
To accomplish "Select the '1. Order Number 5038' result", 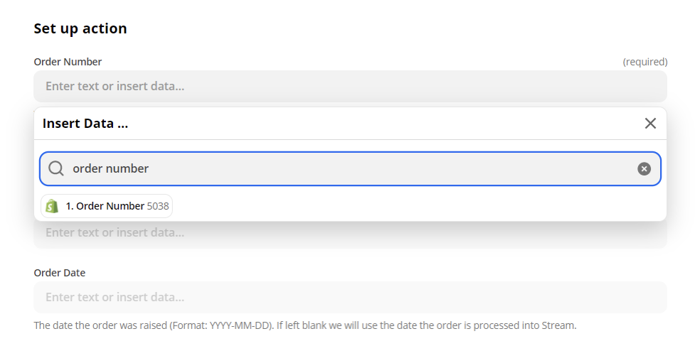I will pyautogui.click(x=107, y=206).
